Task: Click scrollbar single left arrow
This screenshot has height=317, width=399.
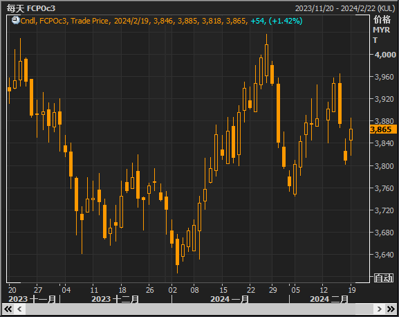Action: [19, 309]
